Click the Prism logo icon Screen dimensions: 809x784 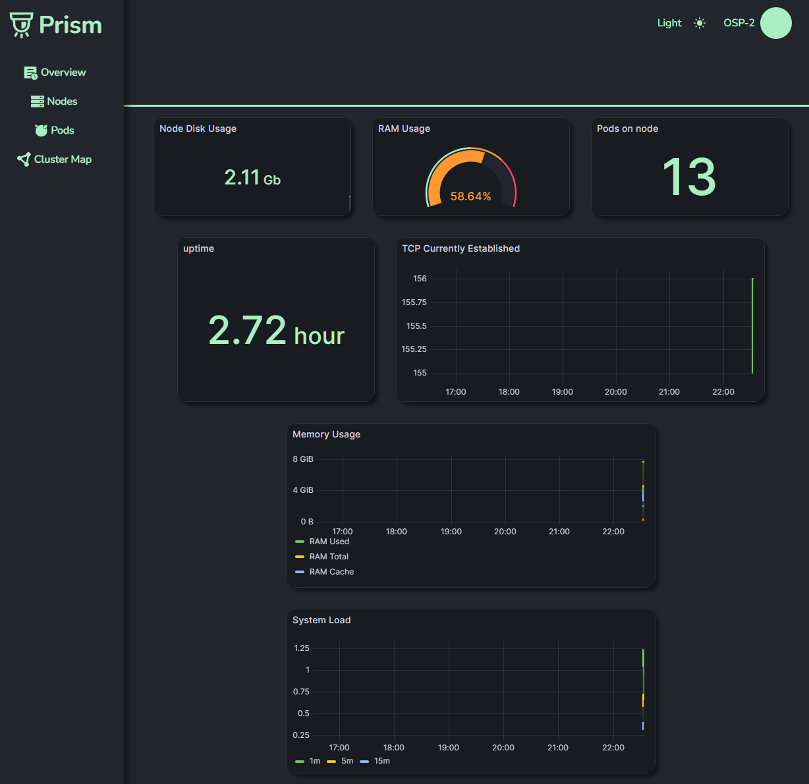click(x=21, y=25)
